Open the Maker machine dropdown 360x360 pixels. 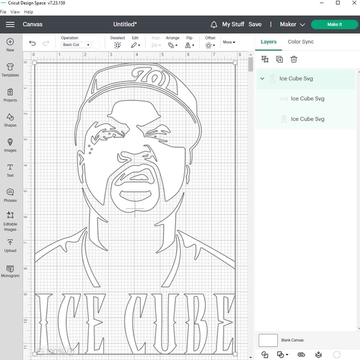click(x=292, y=25)
